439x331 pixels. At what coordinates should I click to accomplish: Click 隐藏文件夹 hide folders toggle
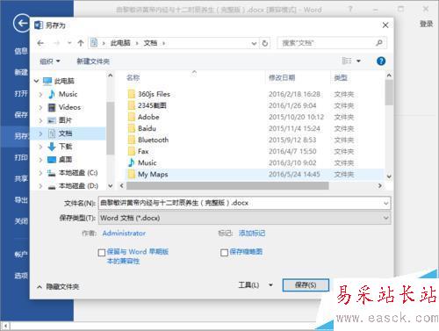(59, 286)
